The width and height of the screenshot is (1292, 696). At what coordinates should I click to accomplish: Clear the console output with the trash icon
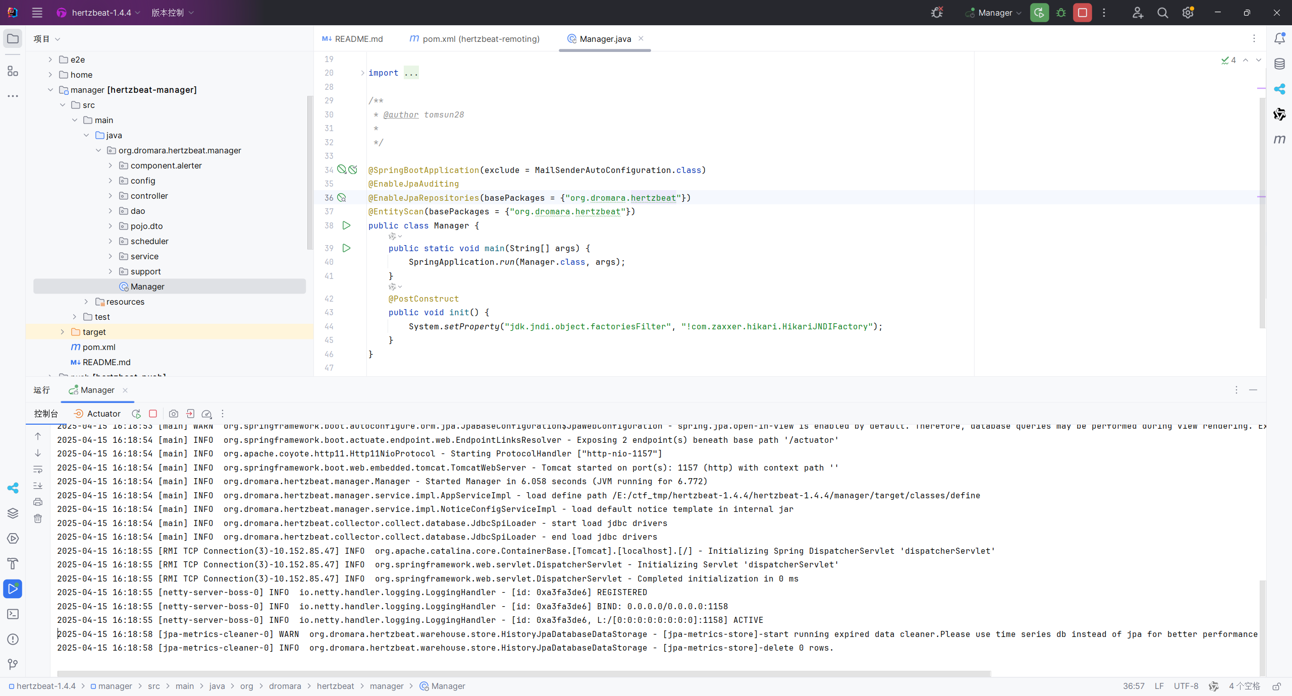tap(38, 518)
